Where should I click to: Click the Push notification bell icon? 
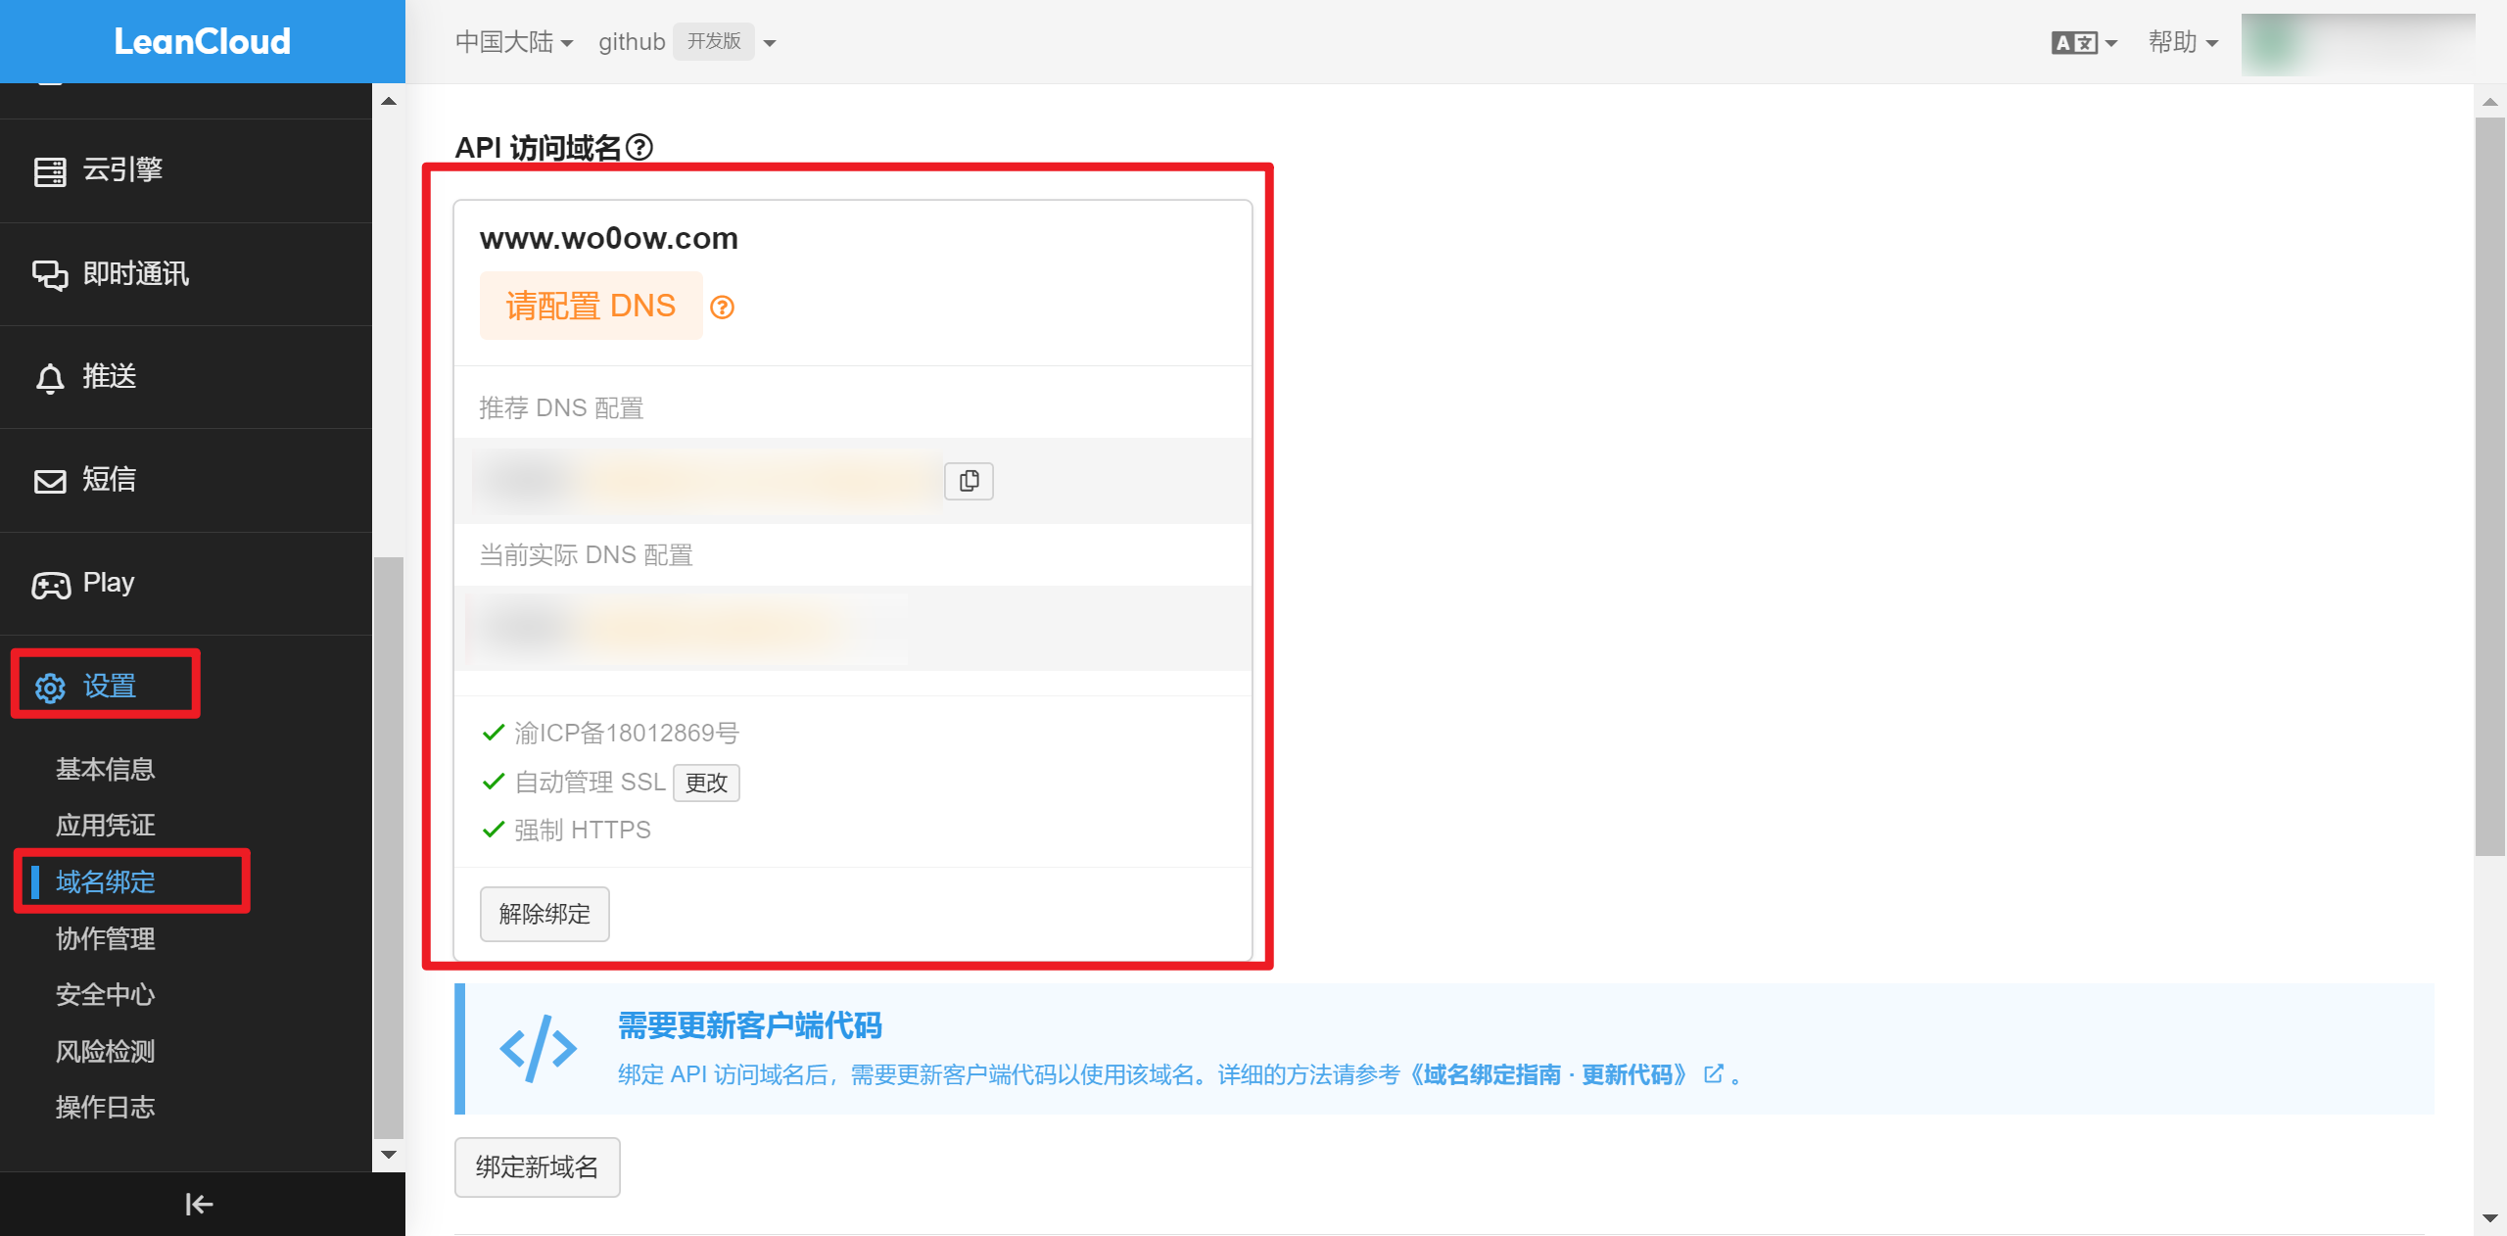(x=50, y=378)
